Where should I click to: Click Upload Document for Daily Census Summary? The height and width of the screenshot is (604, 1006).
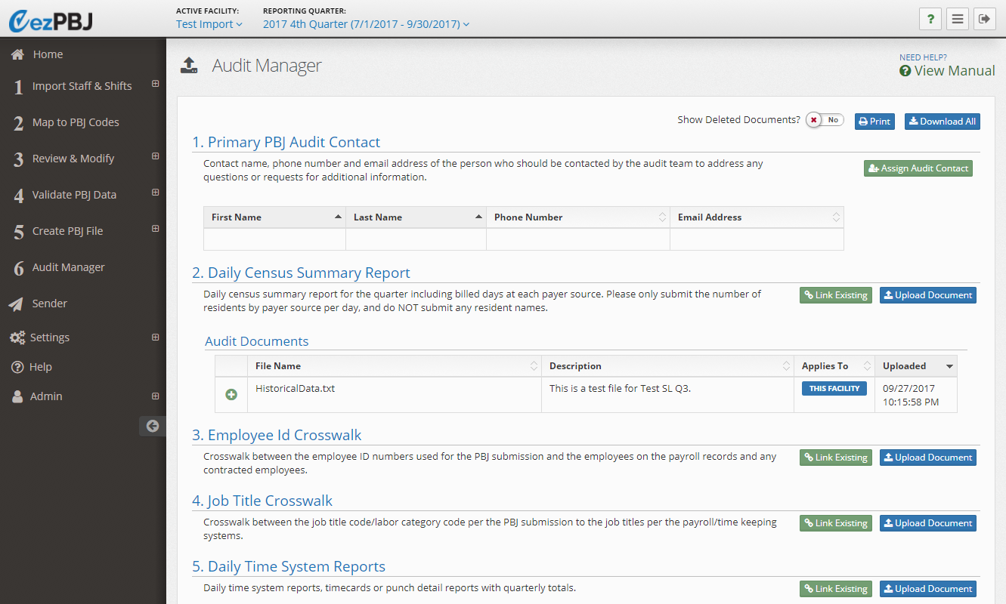pyautogui.click(x=928, y=295)
